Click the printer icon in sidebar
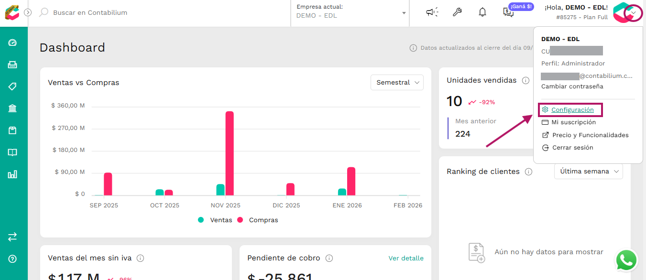This screenshot has width=646, height=280. pos(12,65)
